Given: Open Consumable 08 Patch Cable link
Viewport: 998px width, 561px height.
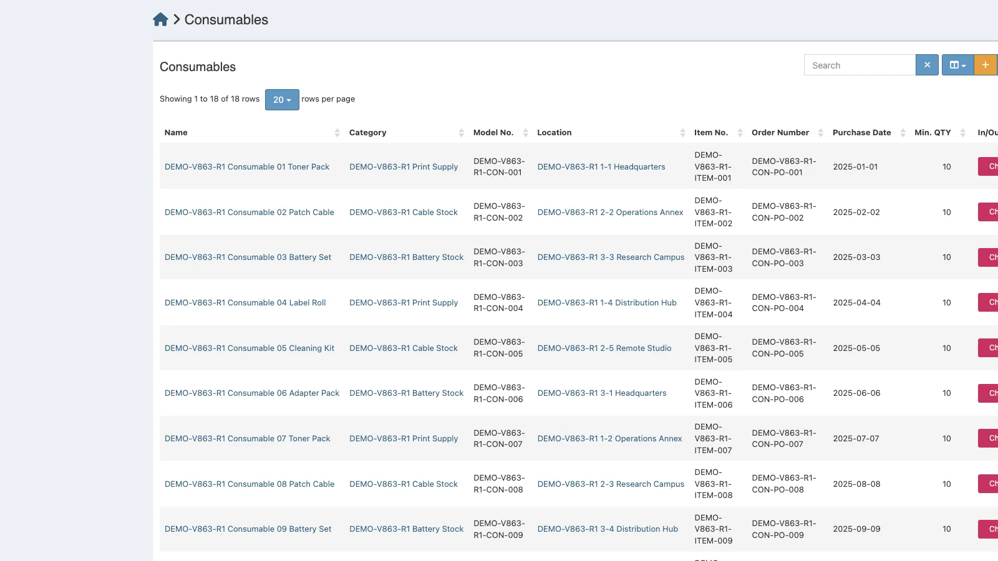Looking at the screenshot, I should click(249, 484).
